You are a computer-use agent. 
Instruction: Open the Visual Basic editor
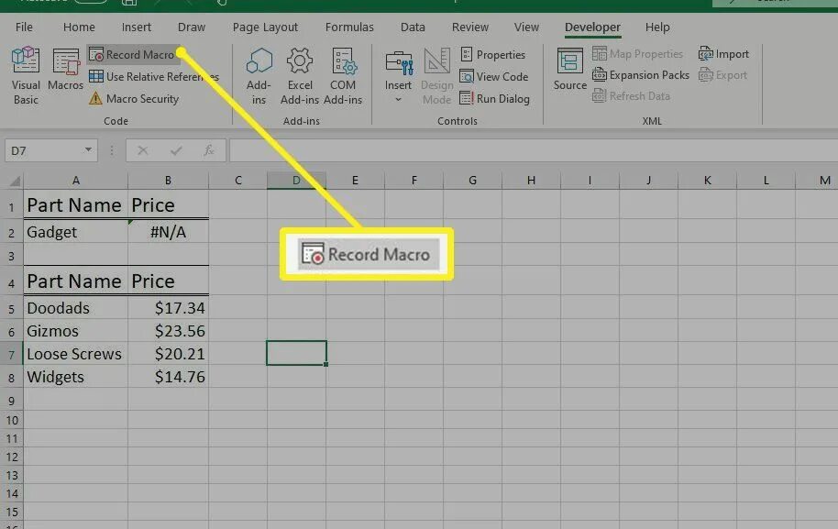pyautogui.click(x=26, y=76)
